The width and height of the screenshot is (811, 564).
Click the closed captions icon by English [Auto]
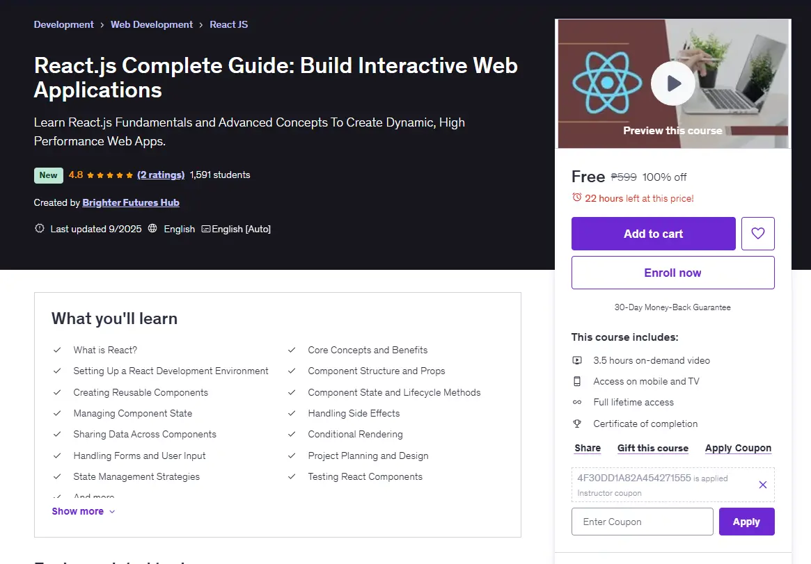click(x=206, y=229)
